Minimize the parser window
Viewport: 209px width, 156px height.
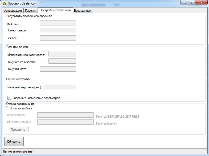(184, 2)
